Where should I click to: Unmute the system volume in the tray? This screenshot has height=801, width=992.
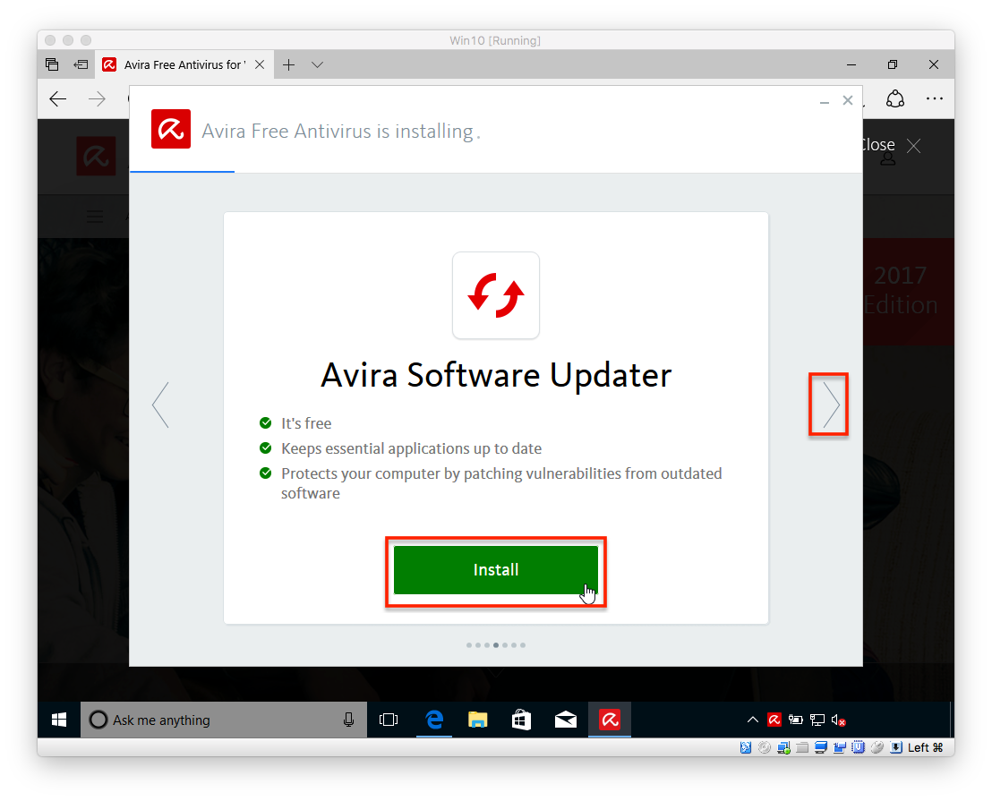(x=839, y=719)
